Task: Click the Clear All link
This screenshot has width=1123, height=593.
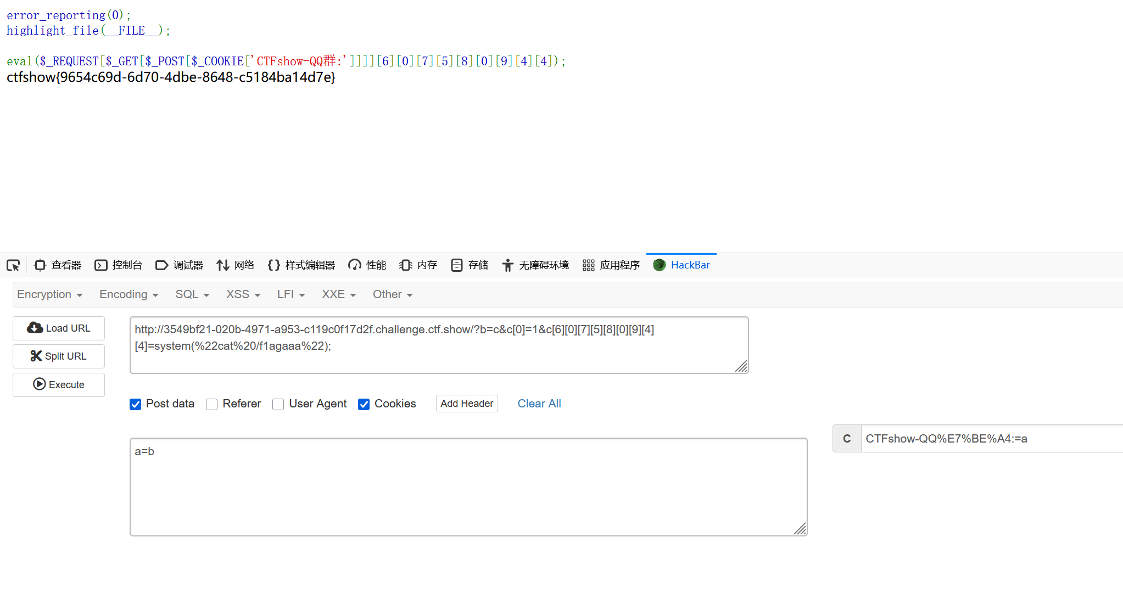Action: (x=539, y=404)
